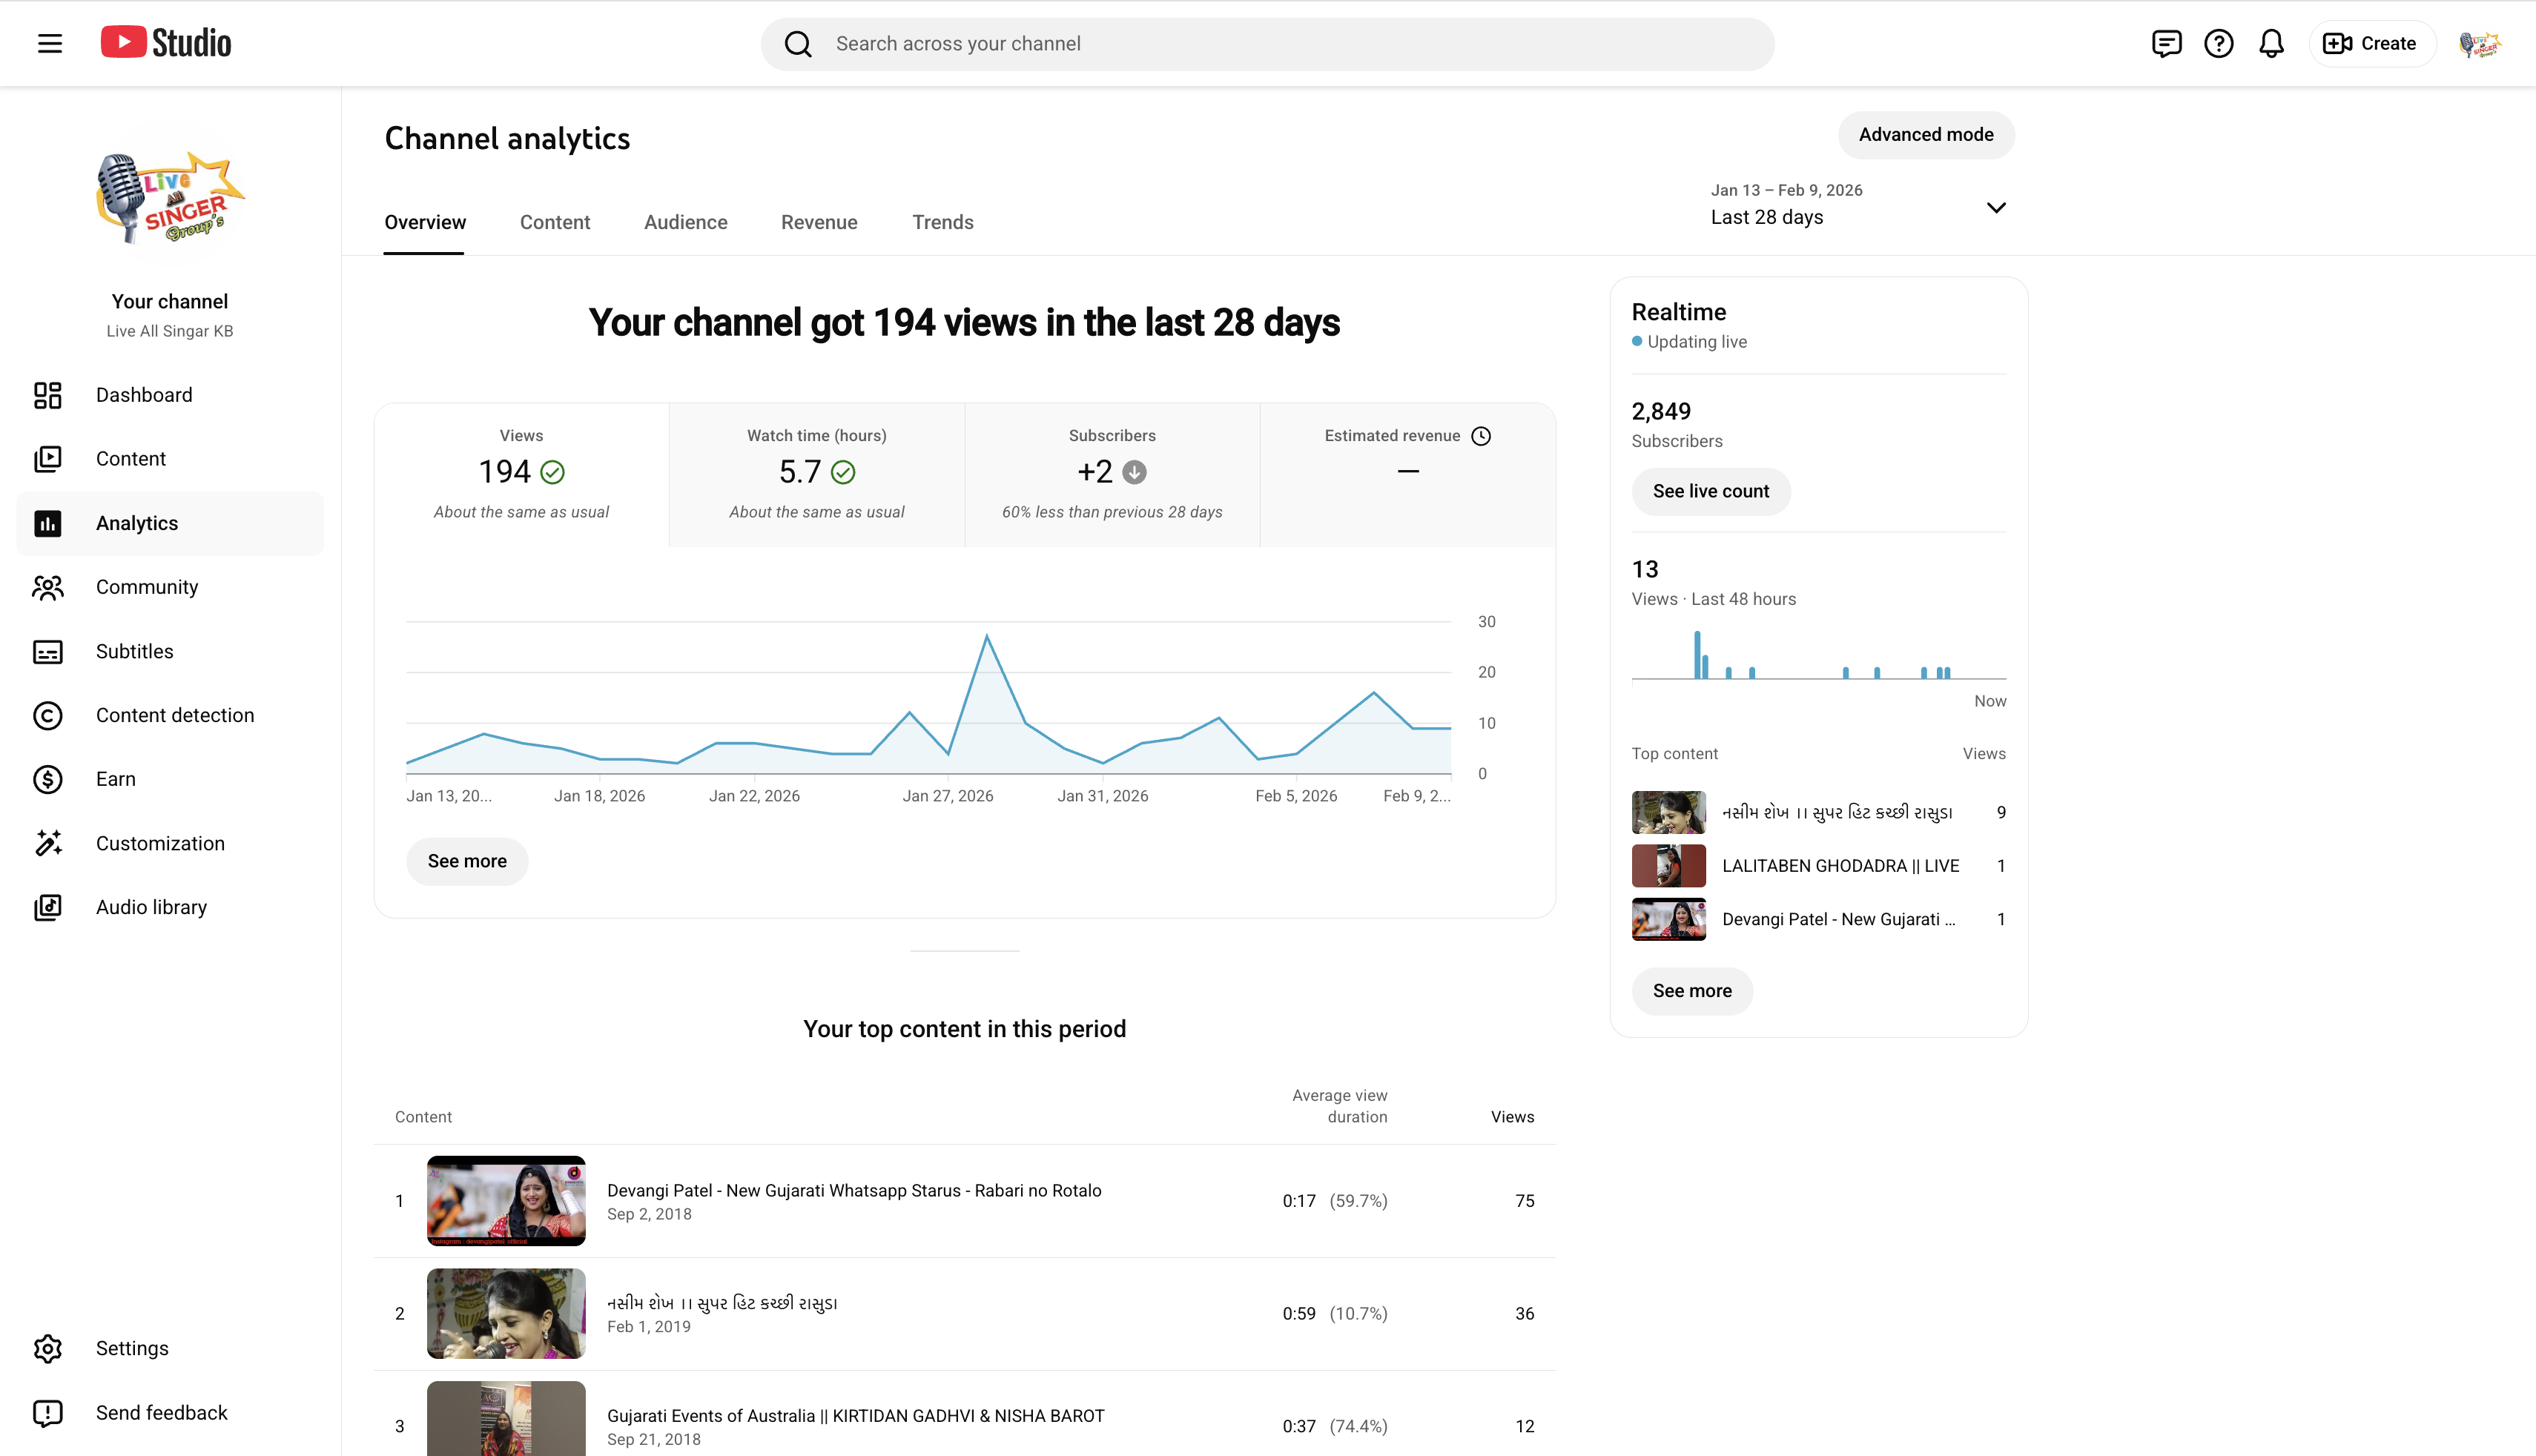Click the Subscribers down arrow icon
The height and width of the screenshot is (1456, 2536).
1134,472
